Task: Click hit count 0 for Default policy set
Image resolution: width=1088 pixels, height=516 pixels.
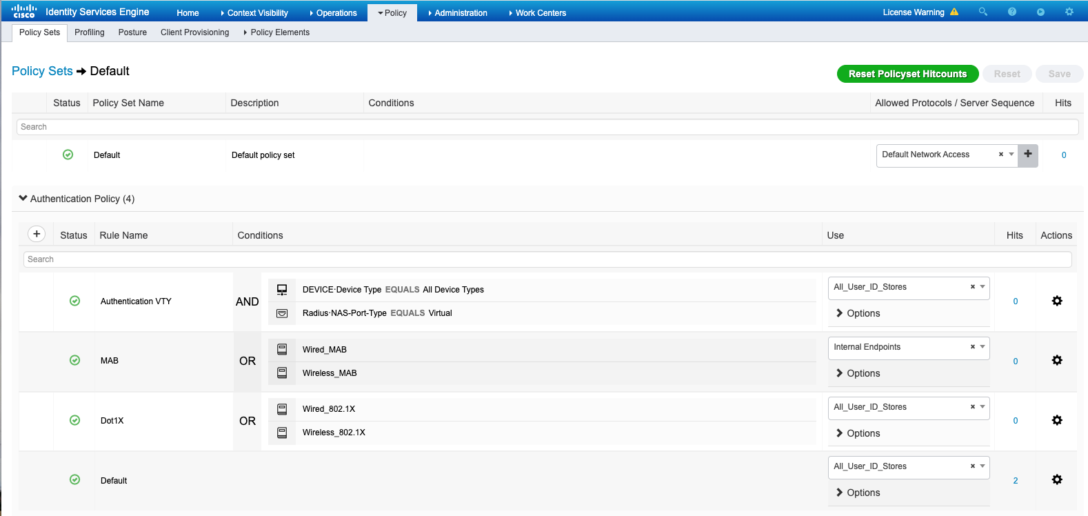Action: click(1064, 155)
